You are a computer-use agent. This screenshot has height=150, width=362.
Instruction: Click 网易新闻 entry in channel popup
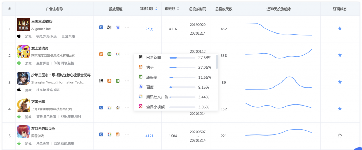(154, 58)
